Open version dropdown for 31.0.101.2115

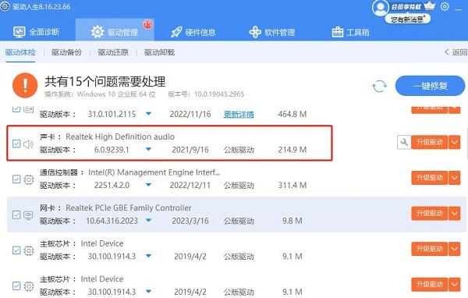pyautogui.click(x=148, y=114)
